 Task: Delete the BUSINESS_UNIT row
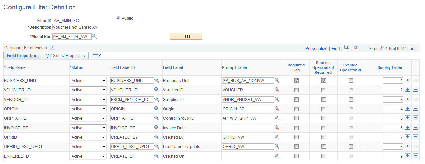[416, 81]
